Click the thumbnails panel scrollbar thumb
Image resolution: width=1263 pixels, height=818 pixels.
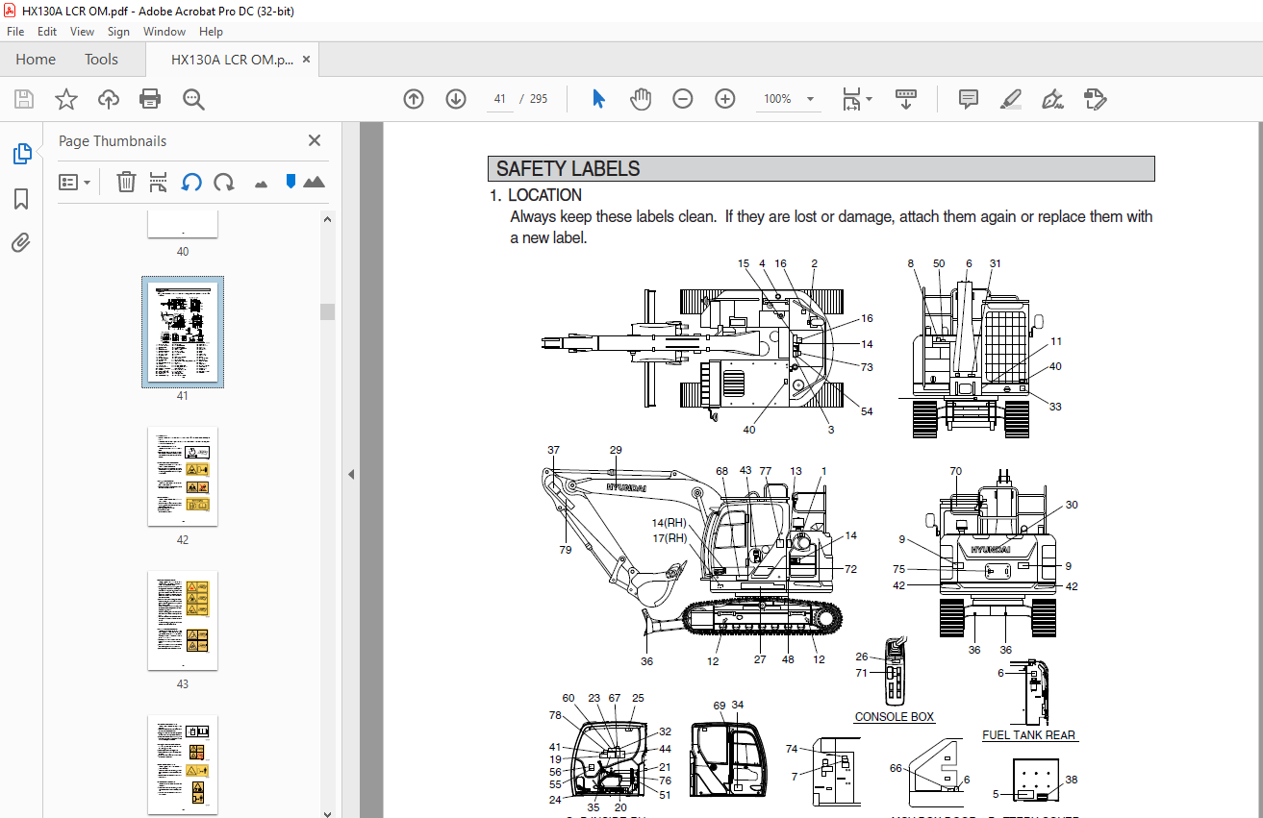[328, 311]
